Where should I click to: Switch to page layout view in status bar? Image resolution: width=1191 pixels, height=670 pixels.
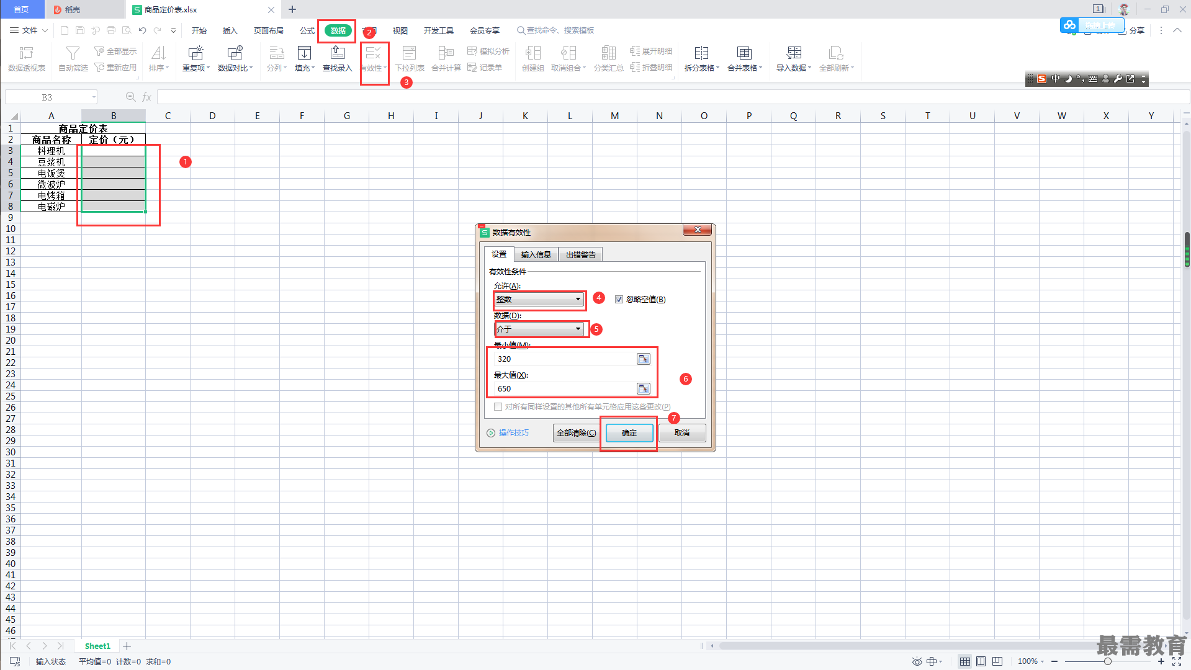[981, 661]
